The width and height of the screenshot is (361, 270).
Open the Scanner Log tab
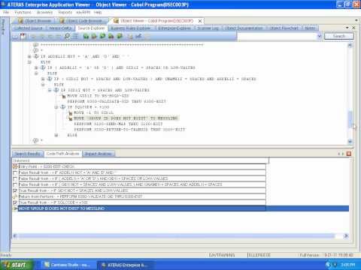pyautogui.click(x=208, y=28)
